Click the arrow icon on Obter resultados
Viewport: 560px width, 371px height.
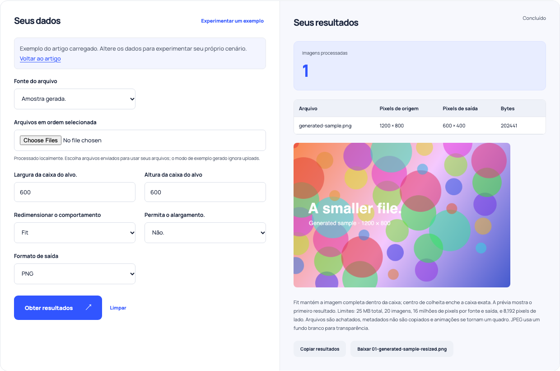click(89, 307)
